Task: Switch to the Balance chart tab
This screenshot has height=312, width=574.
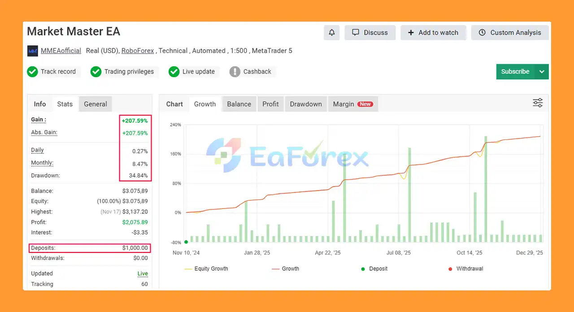Action: tap(239, 104)
